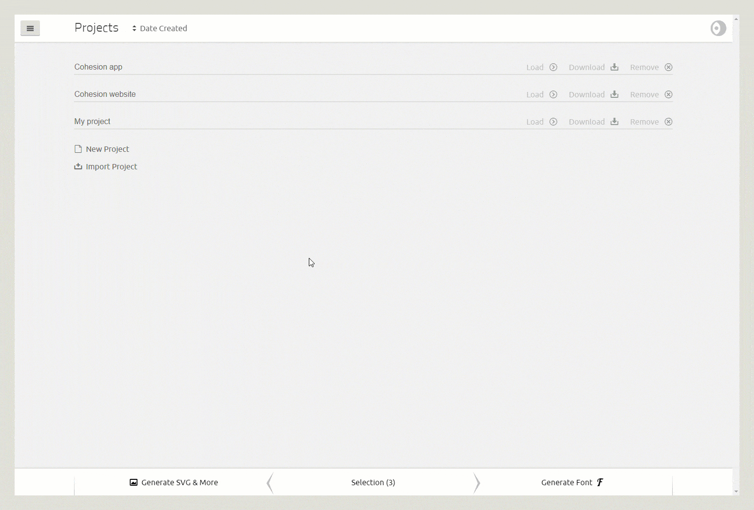754x510 pixels.
Task: Create a New Project
Action: 102,149
